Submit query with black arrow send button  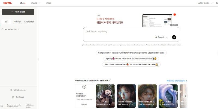pos(174,37)
